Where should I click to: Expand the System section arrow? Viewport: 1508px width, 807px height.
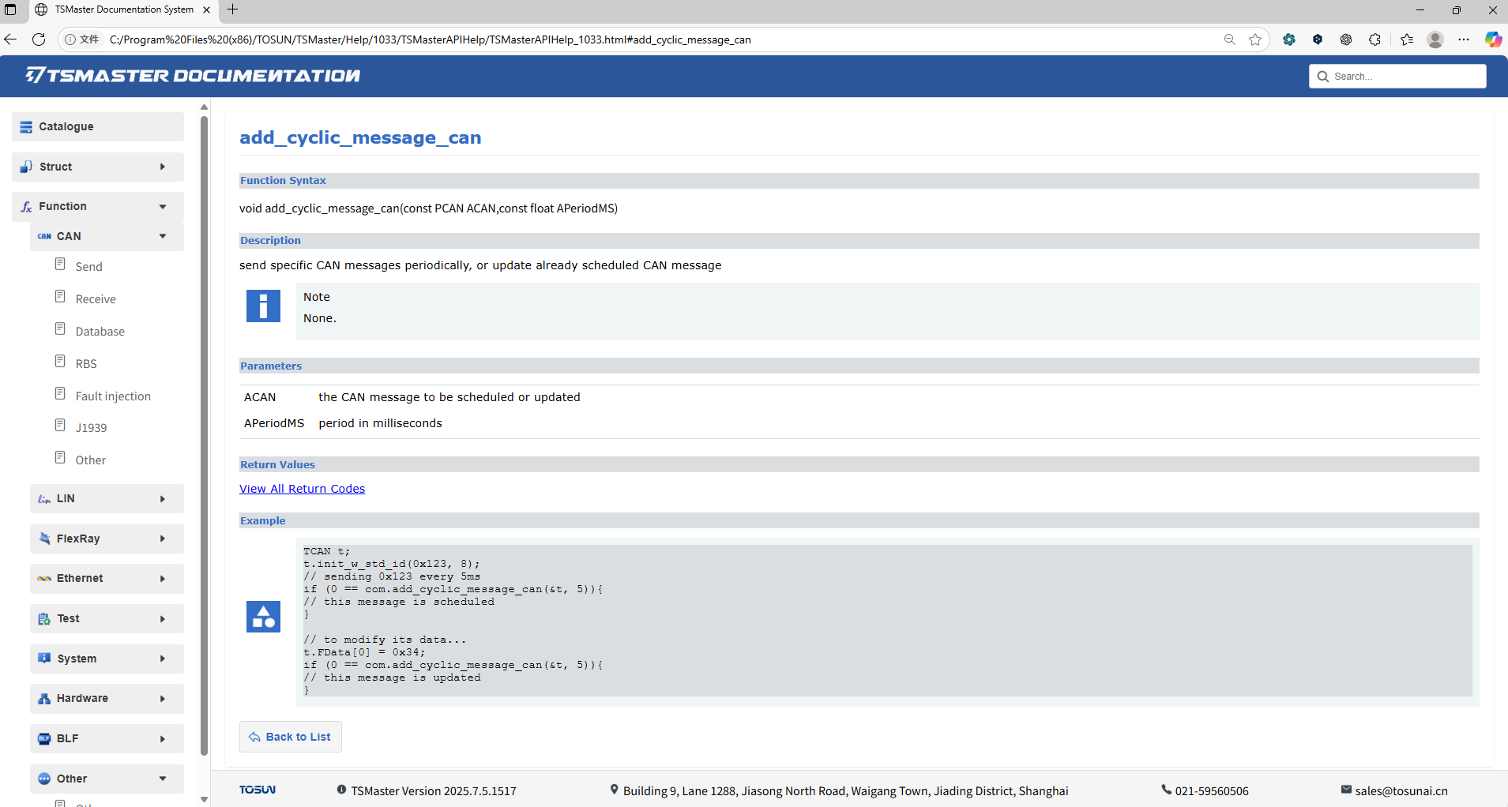(163, 659)
